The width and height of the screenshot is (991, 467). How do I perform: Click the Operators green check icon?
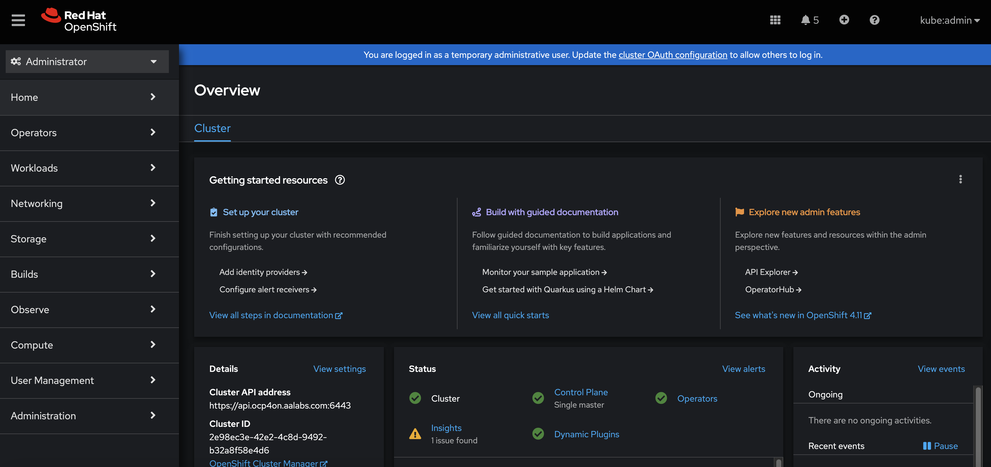pyautogui.click(x=661, y=398)
